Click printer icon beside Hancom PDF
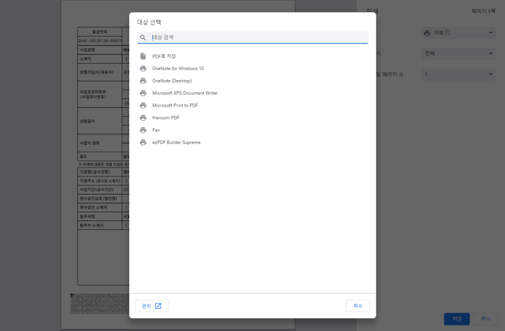The image size is (505, 331). [143, 117]
